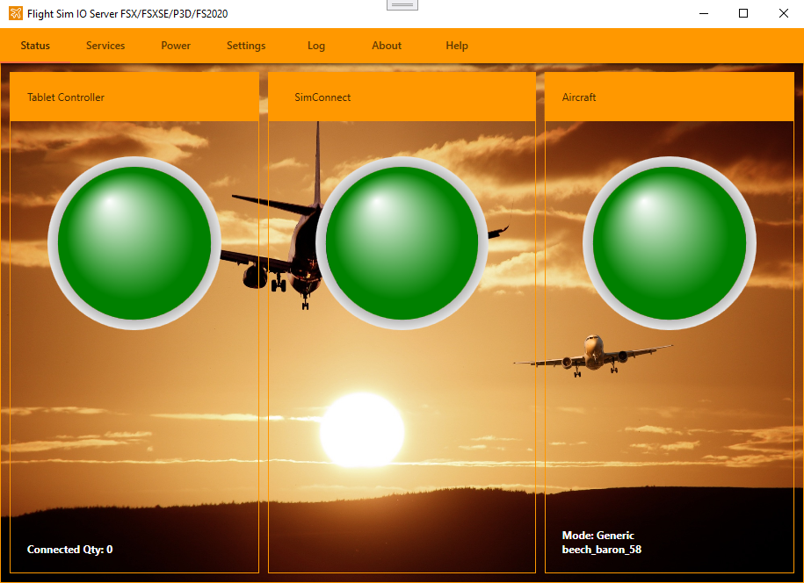The height and width of the screenshot is (583, 804).
Task: Click the grip handle at top center
Action: [x=402, y=4]
